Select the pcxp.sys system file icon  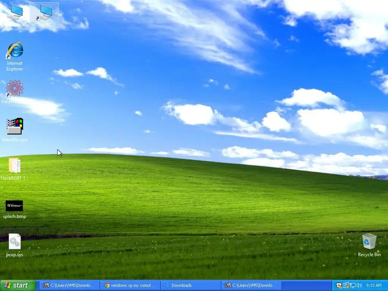(x=15, y=245)
